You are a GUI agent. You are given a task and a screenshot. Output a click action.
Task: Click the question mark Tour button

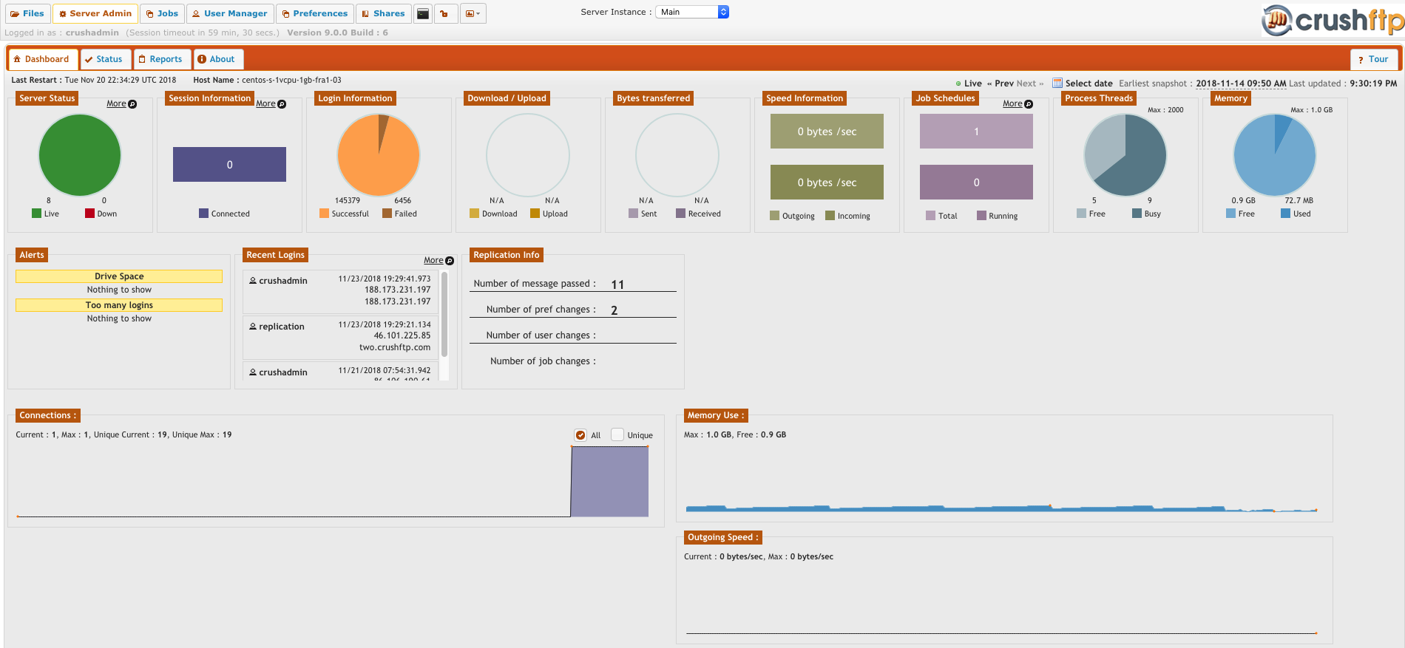point(1373,59)
